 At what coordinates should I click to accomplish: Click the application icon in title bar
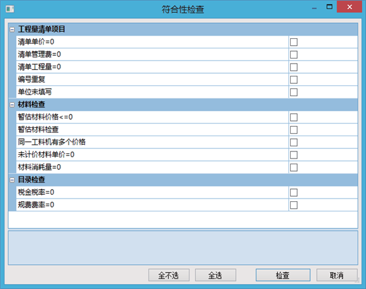pyautogui.click(x=10, y=9)
